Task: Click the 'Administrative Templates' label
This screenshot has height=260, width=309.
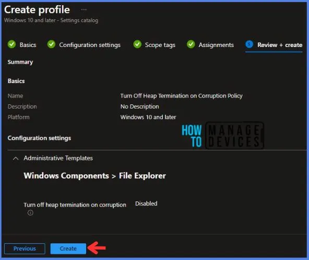Action: click(58, 158)
